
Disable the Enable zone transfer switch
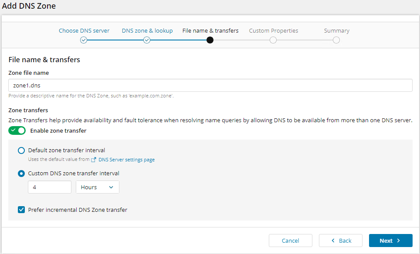17,130
